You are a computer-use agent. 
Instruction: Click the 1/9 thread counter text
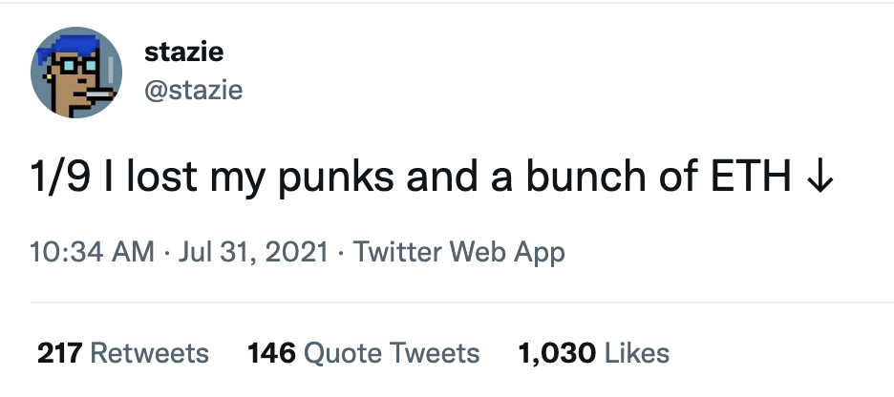[60, 177]
